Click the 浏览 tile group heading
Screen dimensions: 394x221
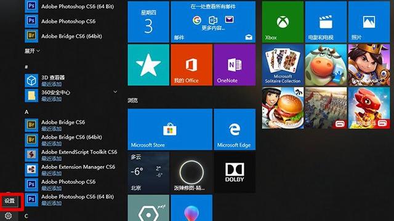pyautogui.click(x=132, y=100)
